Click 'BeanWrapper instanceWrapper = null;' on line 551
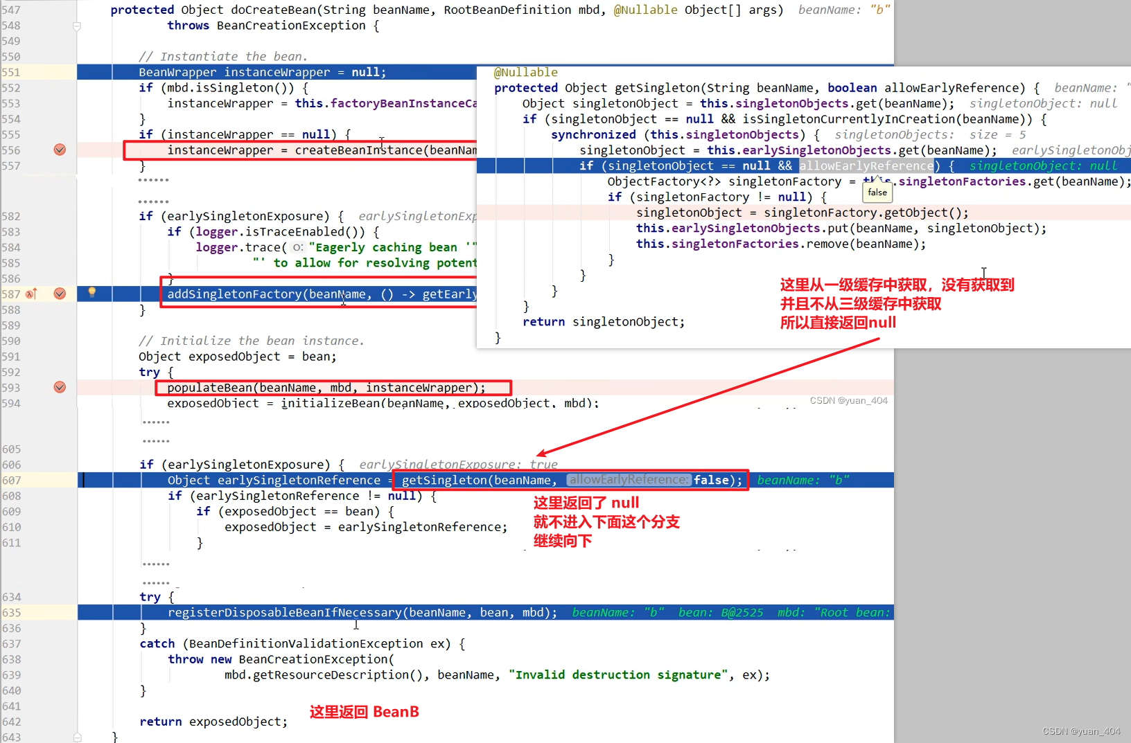This screenshot has width=1131, height=743. (x=263, y=72)
